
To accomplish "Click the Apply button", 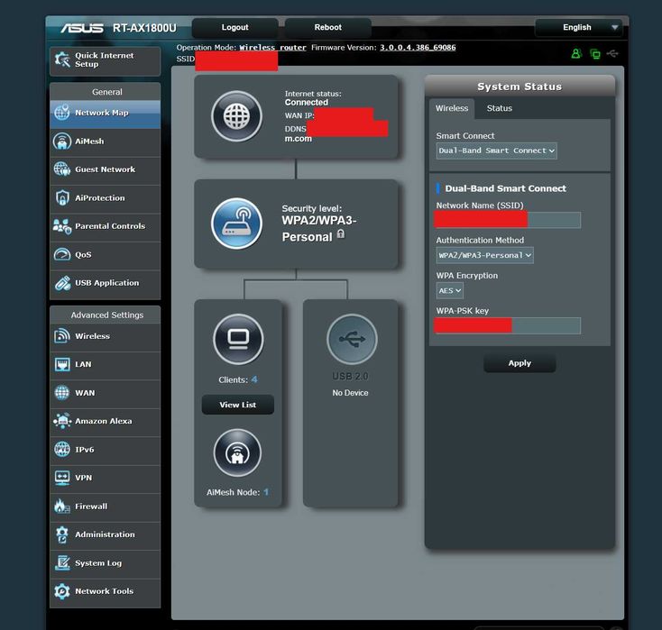I will point(519,363).
